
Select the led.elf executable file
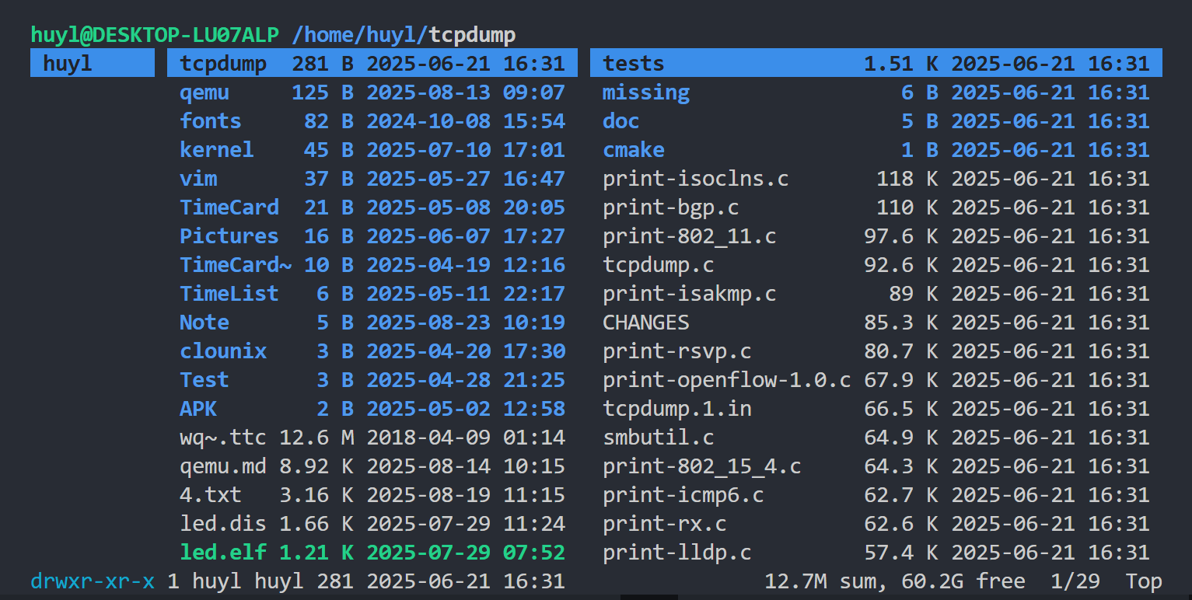click(x=372, y=553)
